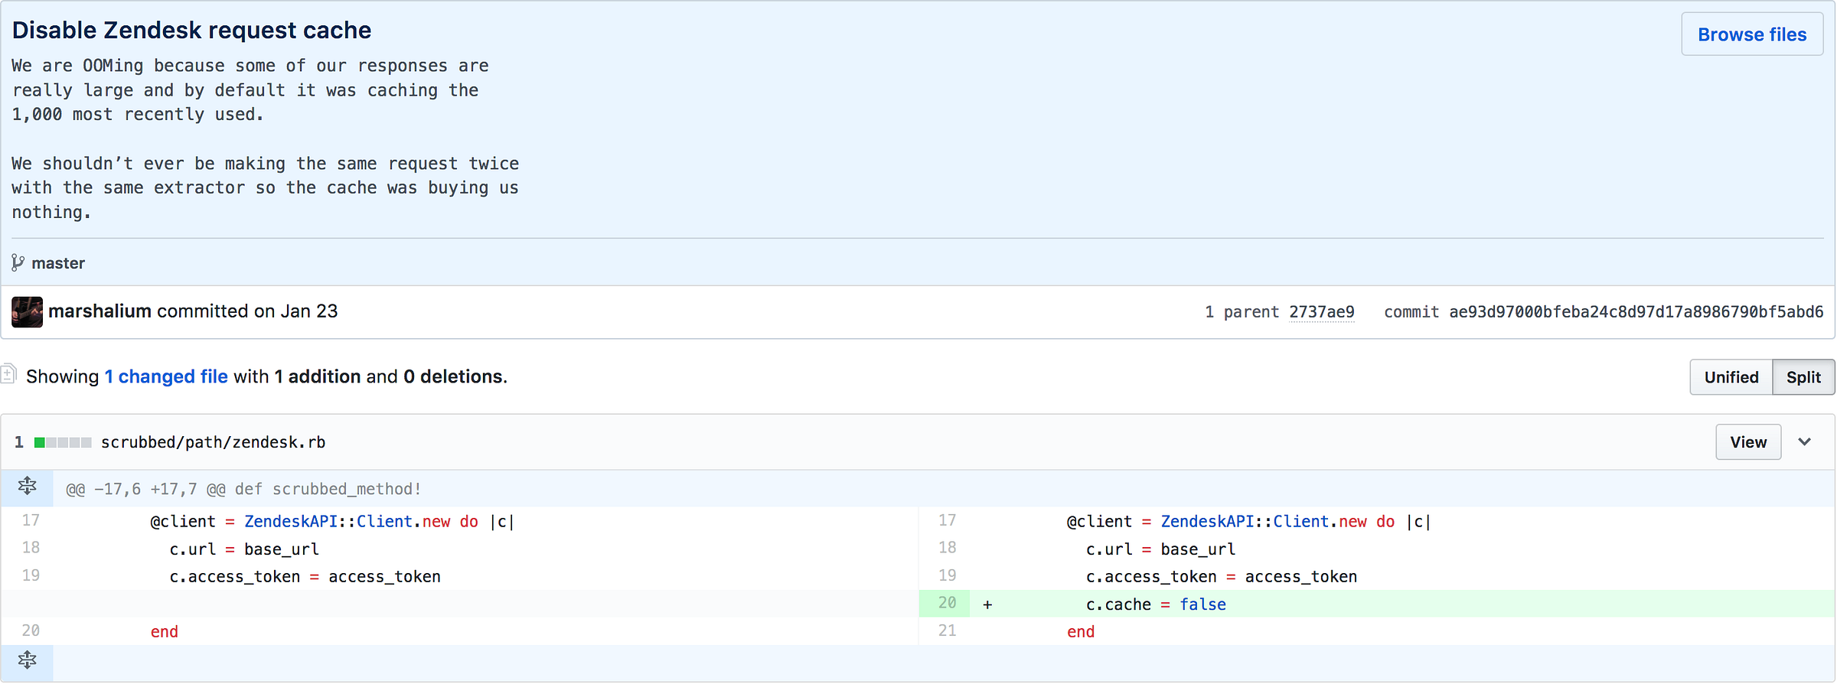Open the marshalium author link
Viewport: 1837px width, 684px height.
[x=100, y=311]
